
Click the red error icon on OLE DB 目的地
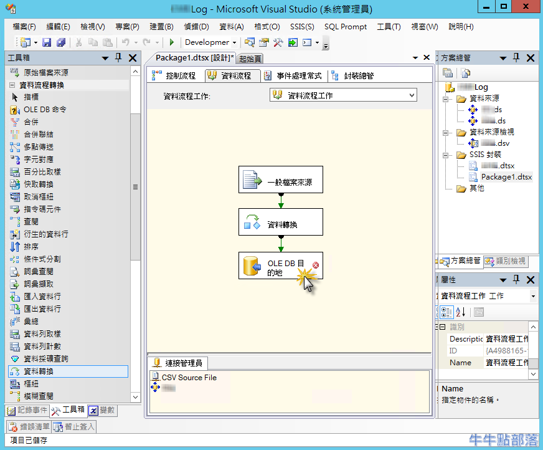(315, 266)
